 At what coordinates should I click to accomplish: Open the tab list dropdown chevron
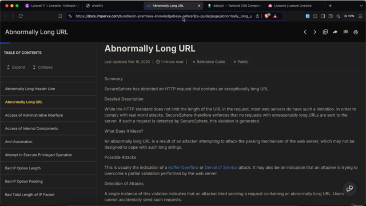point(361,6)
